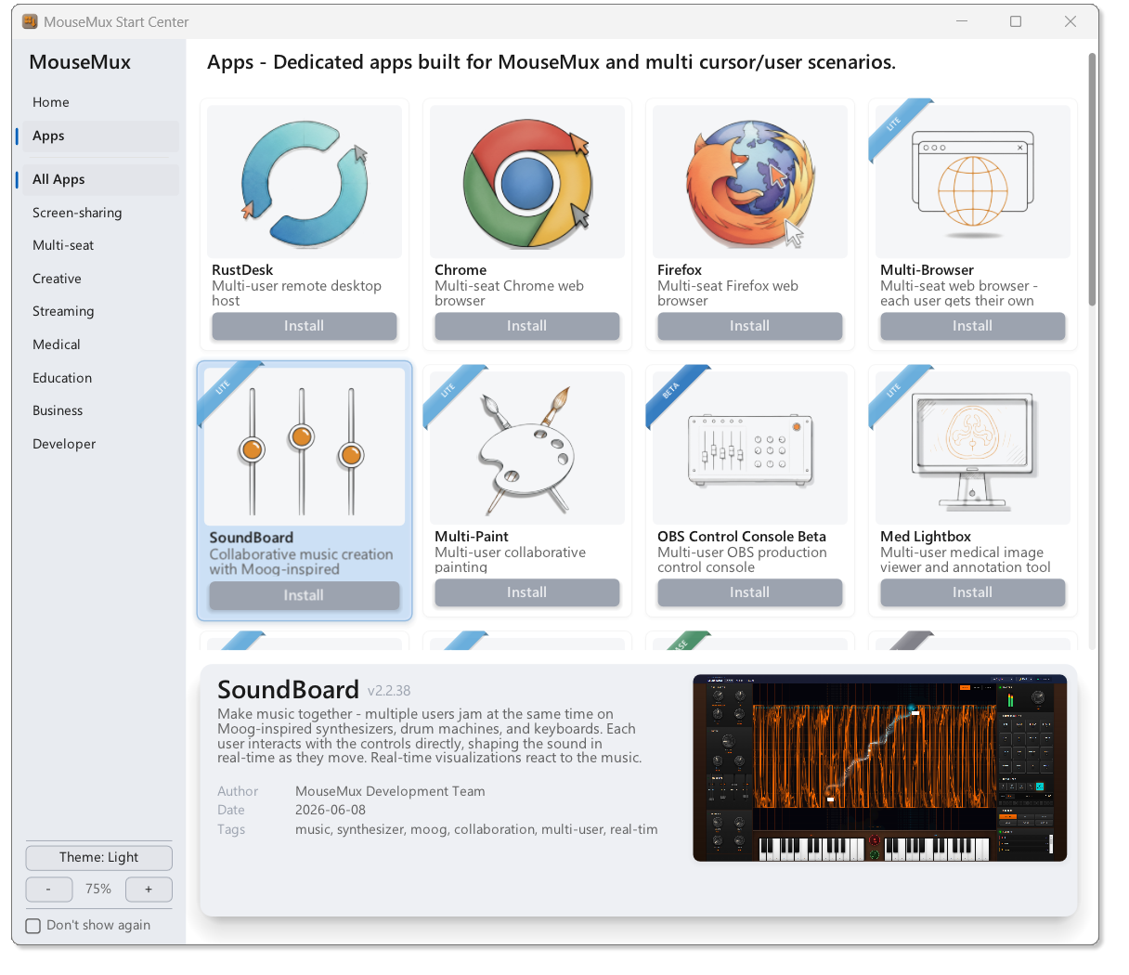Click the version v2.2.38 label

click(x=389, y=691)
